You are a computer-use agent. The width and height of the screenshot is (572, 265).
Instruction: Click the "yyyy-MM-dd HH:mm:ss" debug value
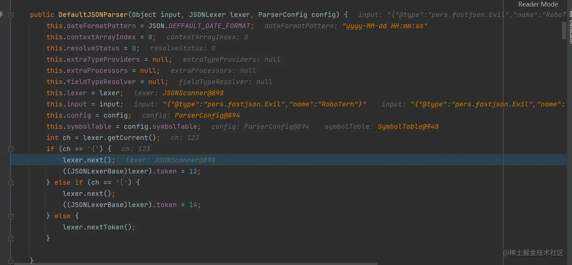pos(385,26)
